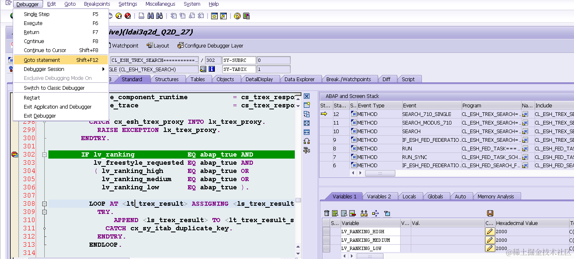Select the SEARCH_MODUS_710 stack row
This screenshot has height=259, width=574.
(x=447, y=123)
